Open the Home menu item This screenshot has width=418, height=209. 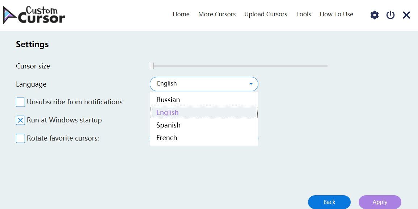point(181,14)
